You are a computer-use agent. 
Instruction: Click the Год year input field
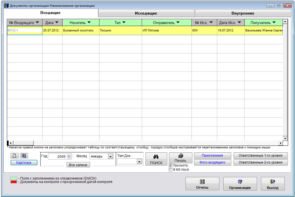point(57,157)
